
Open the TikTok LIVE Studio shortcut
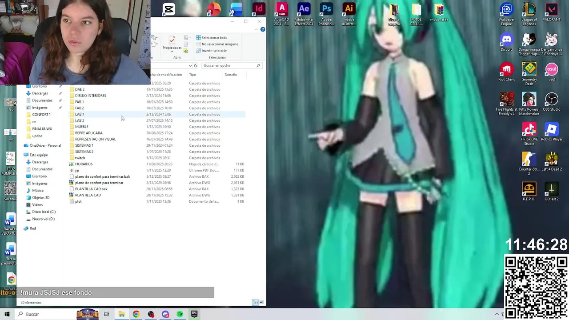pos(529,133)
